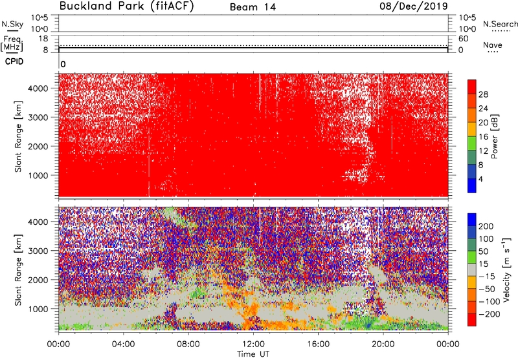Click the 60 tick on Nave axis
Image resolution: width=518 pixels, height=358 pixels.
(x=463, y=39)
